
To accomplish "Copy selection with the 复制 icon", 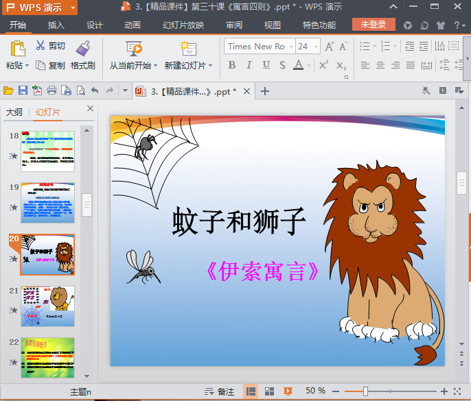I will (41, 65).
